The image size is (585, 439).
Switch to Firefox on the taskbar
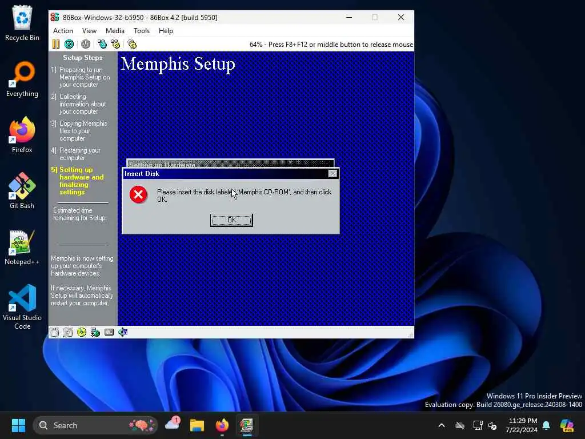[222, 425]
